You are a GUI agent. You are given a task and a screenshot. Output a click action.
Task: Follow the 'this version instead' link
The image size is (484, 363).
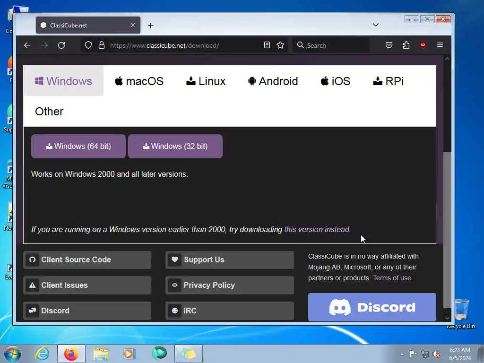tap(317, 230)
